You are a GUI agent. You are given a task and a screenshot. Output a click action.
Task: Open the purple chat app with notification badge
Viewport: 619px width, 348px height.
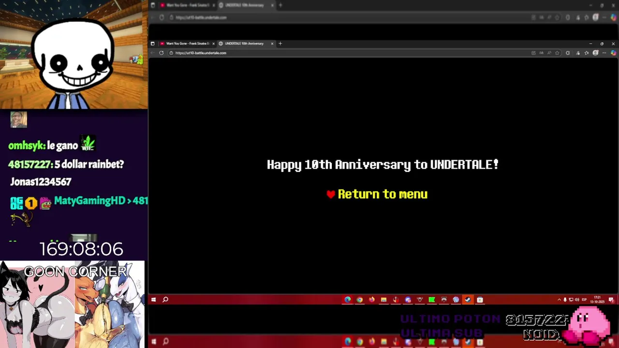[408, 300]
